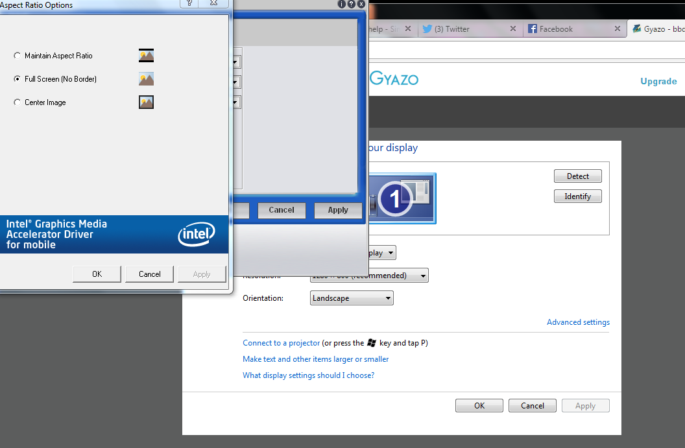Switch to the 'help - Sin' browser tab

[393, 29]
